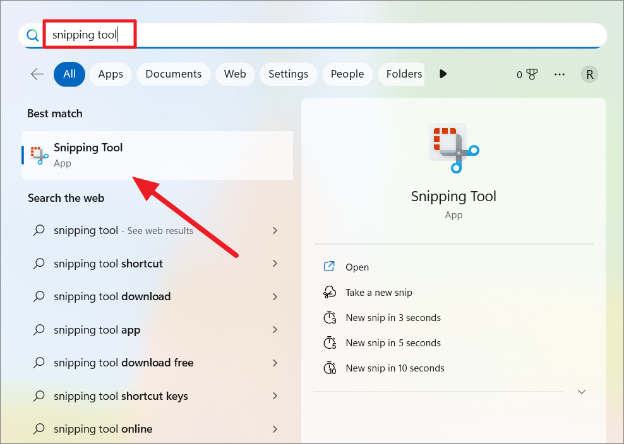Image resolution: width=624 pixels, height=444 pixels.
Task: Click the 'Best match' heading
Action: [x=54, y=114]
